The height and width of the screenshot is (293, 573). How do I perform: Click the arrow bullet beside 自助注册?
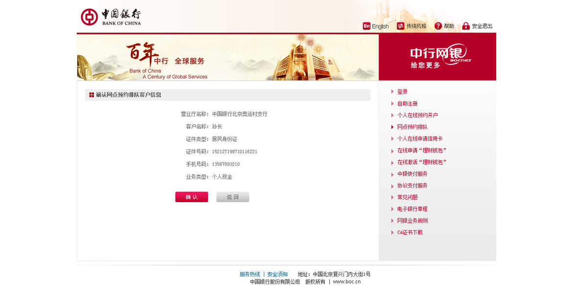point(392,104)
